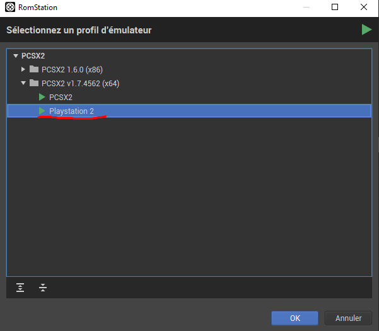Cancel with the Annuler button

[348, 318]
